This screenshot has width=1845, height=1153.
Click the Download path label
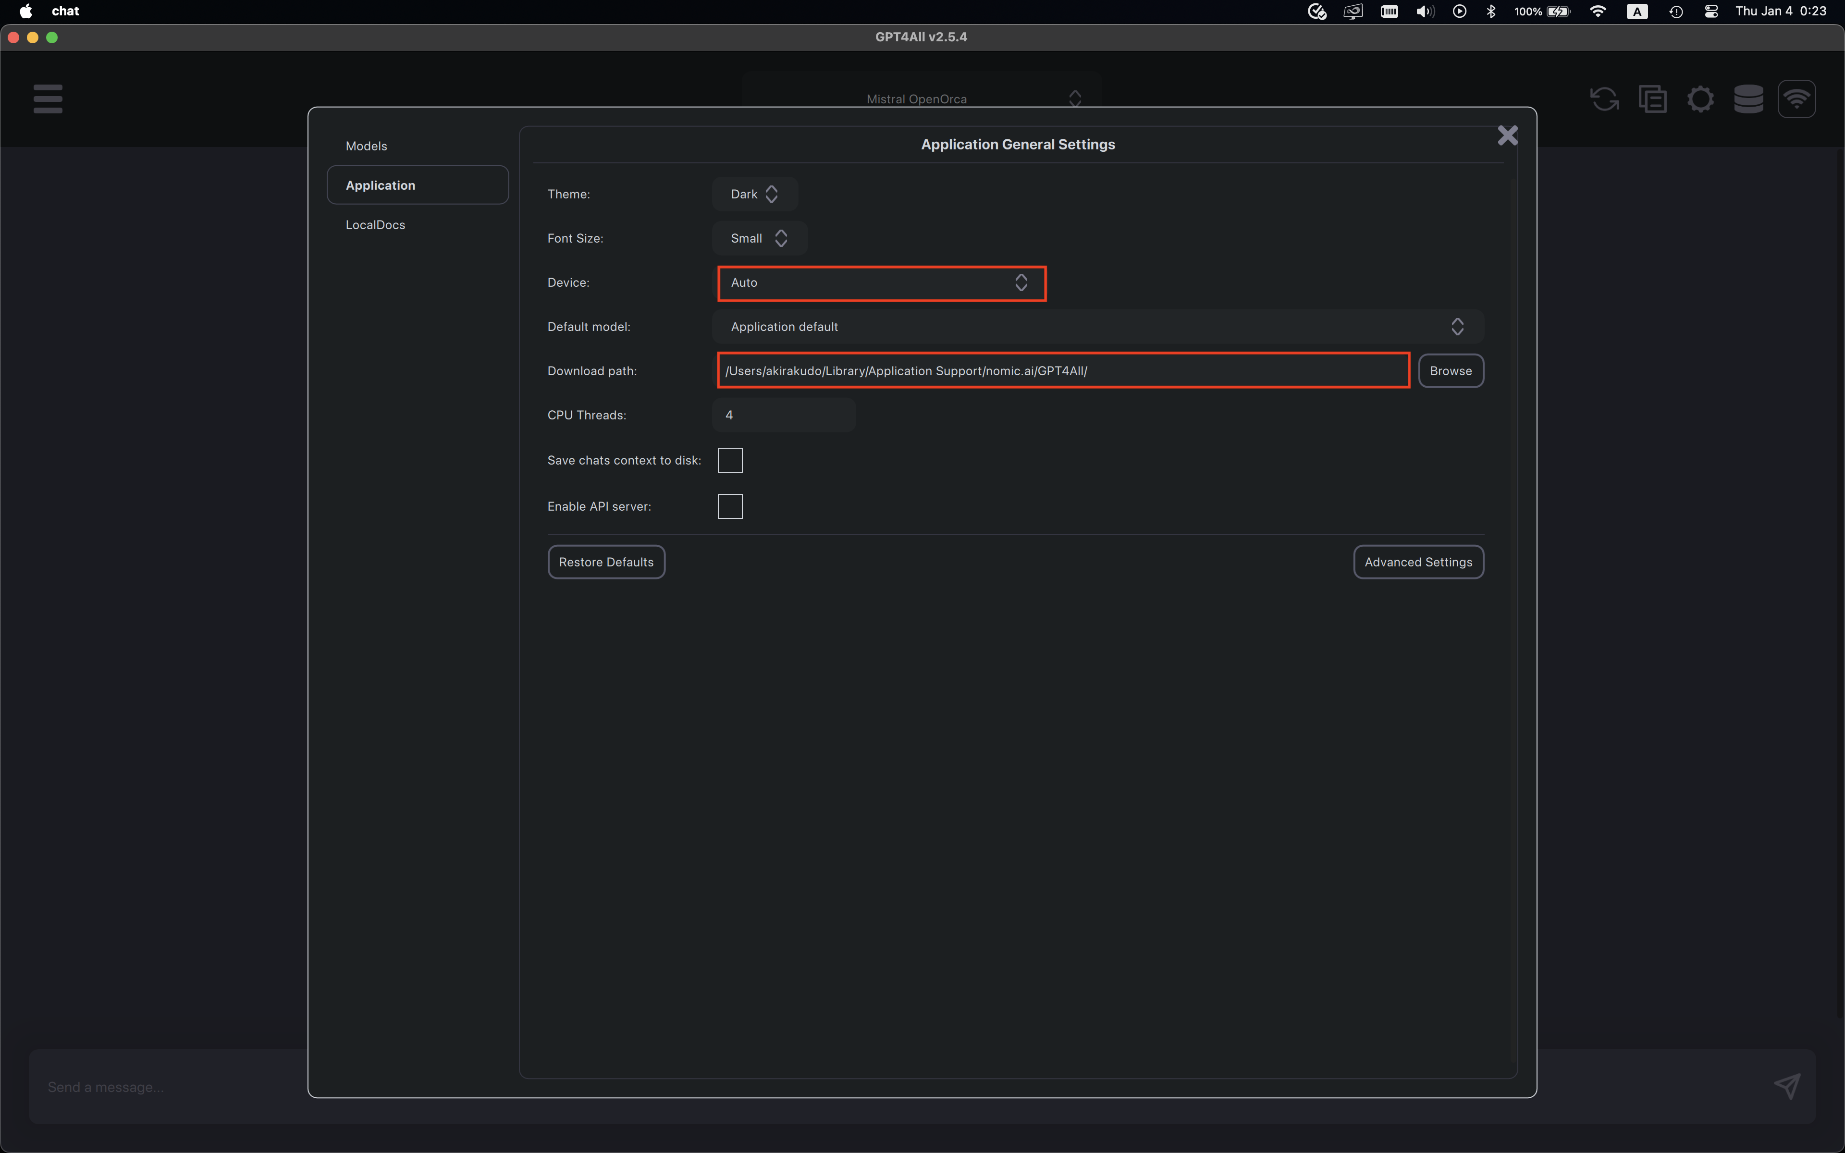(x=591, y=370)
